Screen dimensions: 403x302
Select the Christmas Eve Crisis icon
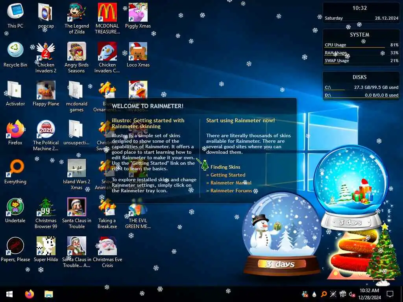[107, 252]
